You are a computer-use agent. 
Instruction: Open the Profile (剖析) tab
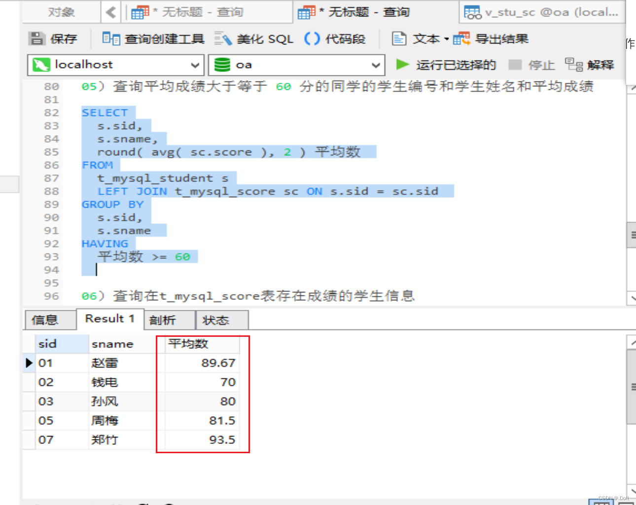(169, 320)
